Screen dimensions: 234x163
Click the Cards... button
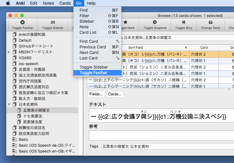pyautogui.click(x=115, y=94)
